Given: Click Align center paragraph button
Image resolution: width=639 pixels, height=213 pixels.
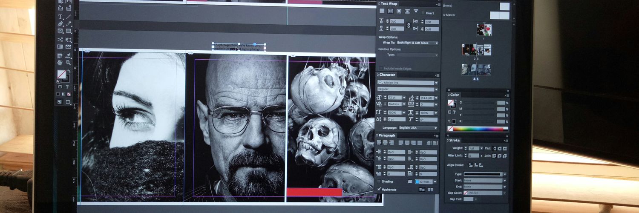Looking at the screenshot, I should tap(385, 142).
